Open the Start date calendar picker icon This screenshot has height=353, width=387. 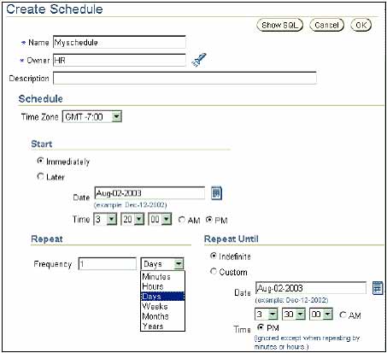[x=216, y=193]
